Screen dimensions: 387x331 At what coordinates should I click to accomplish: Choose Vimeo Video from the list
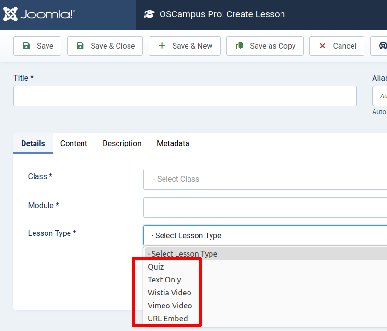pos(266,306)
